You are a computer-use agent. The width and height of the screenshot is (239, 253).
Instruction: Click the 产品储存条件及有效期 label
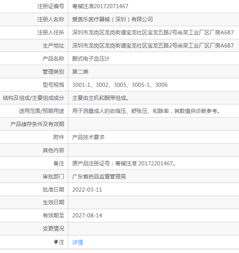37,124
